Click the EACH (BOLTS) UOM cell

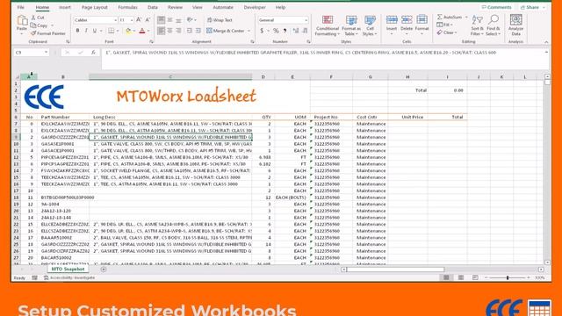tap(292, 197)
